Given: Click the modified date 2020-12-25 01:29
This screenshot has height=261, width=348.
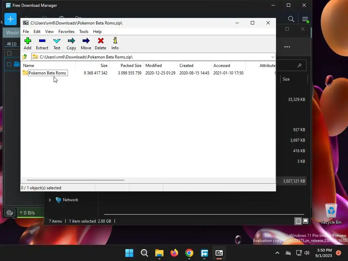Looking at the screenshot, I should 160,73.
